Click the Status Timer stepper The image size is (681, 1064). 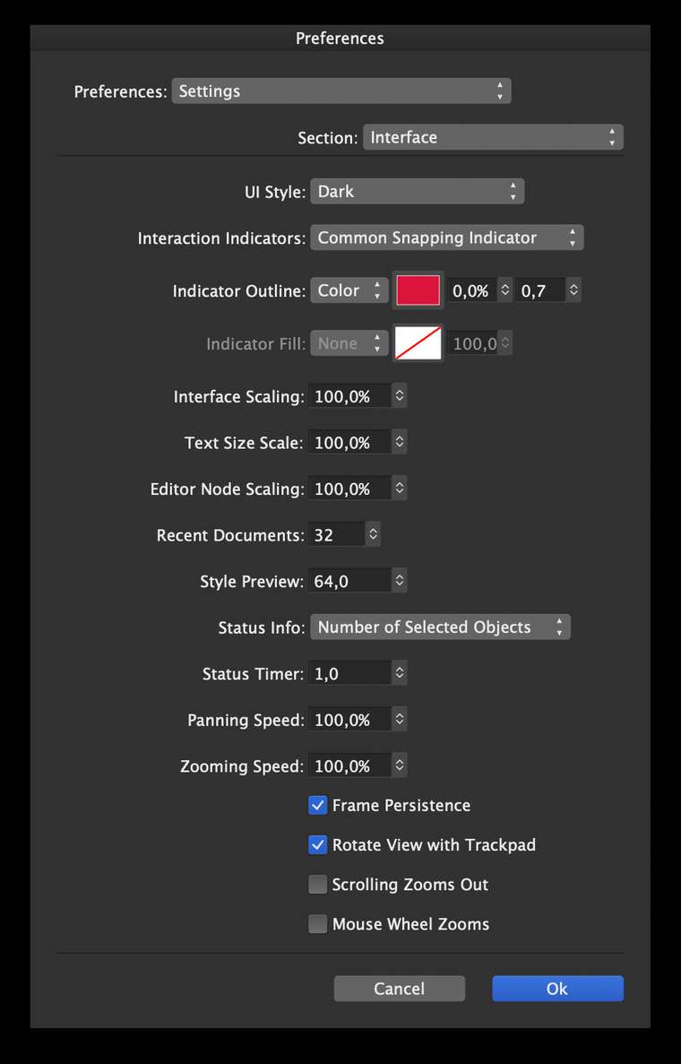[400, 673]
